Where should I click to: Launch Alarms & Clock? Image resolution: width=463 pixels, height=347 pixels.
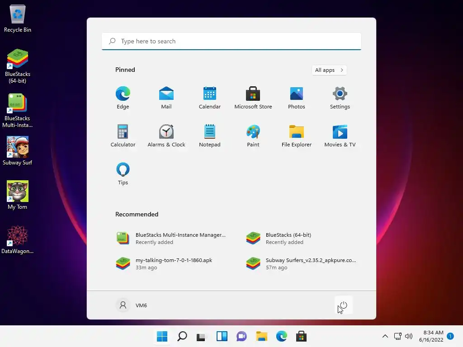(x=166, y=136)
